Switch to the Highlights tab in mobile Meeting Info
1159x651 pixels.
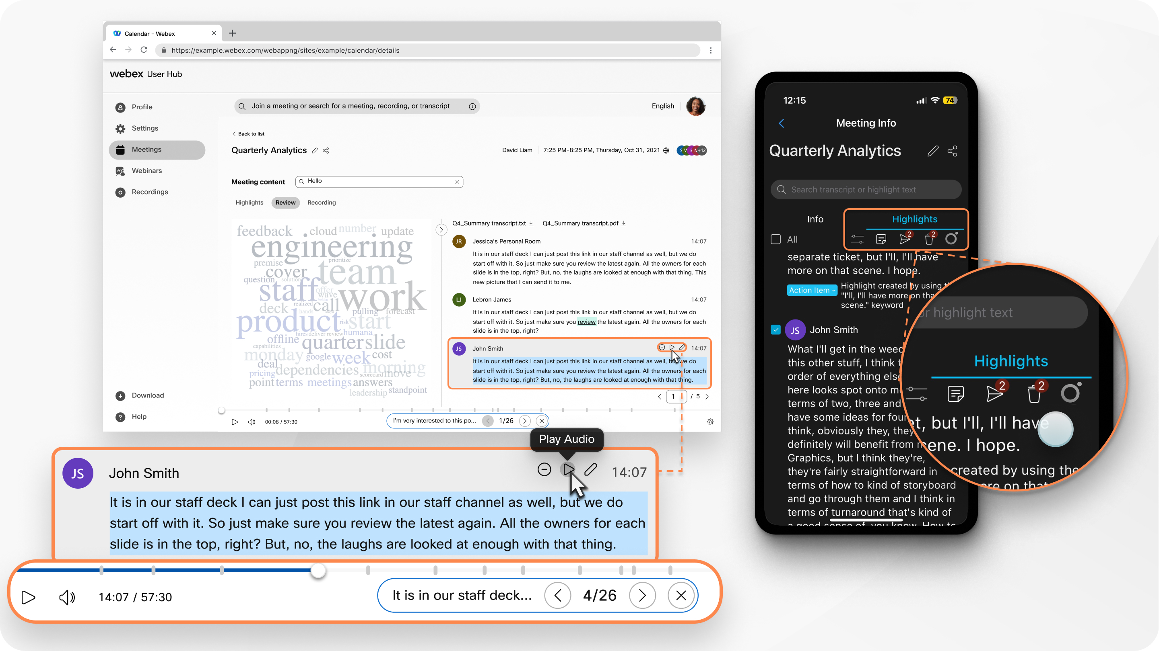pyautogui.click(x=914, y=218)
